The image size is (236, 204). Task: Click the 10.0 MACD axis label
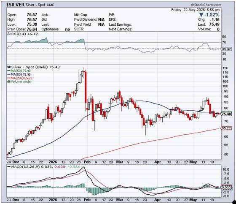pos(226,169)
